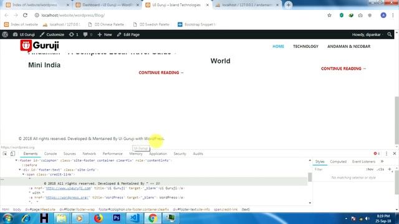
Task: Open the Application tab in DevTools
Action: tap(158, 154)
